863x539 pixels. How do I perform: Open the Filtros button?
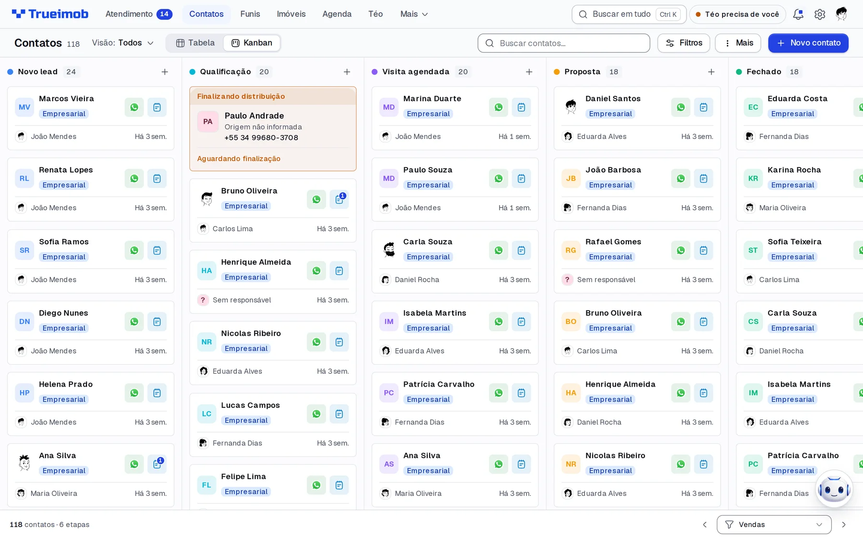(x=684, y=43)
